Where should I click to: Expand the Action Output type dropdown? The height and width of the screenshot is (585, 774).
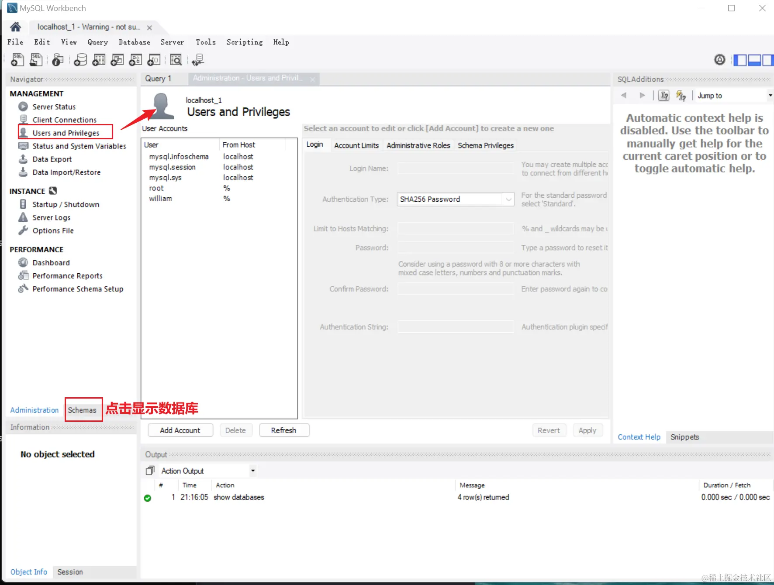click(x=253, y=471)
